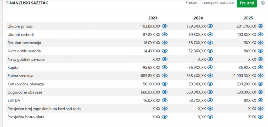Reveal Prosječna bruto plata for 2023

click(x=165, y=117)
